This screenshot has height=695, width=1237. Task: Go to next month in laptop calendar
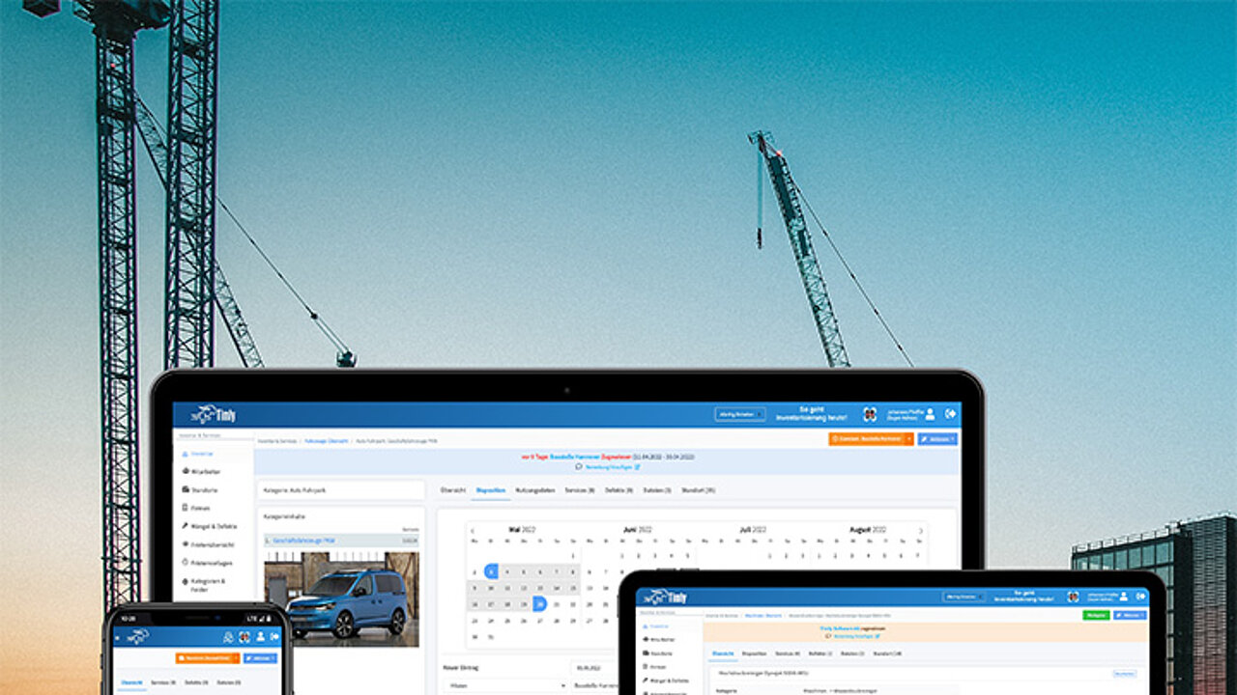(920, 530)
